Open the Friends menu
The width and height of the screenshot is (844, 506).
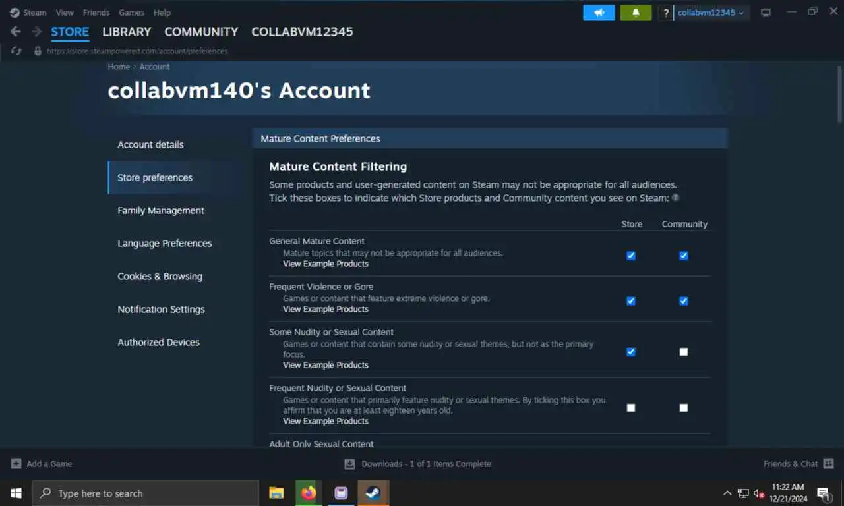pyautogui.click(x=96, y=13)
